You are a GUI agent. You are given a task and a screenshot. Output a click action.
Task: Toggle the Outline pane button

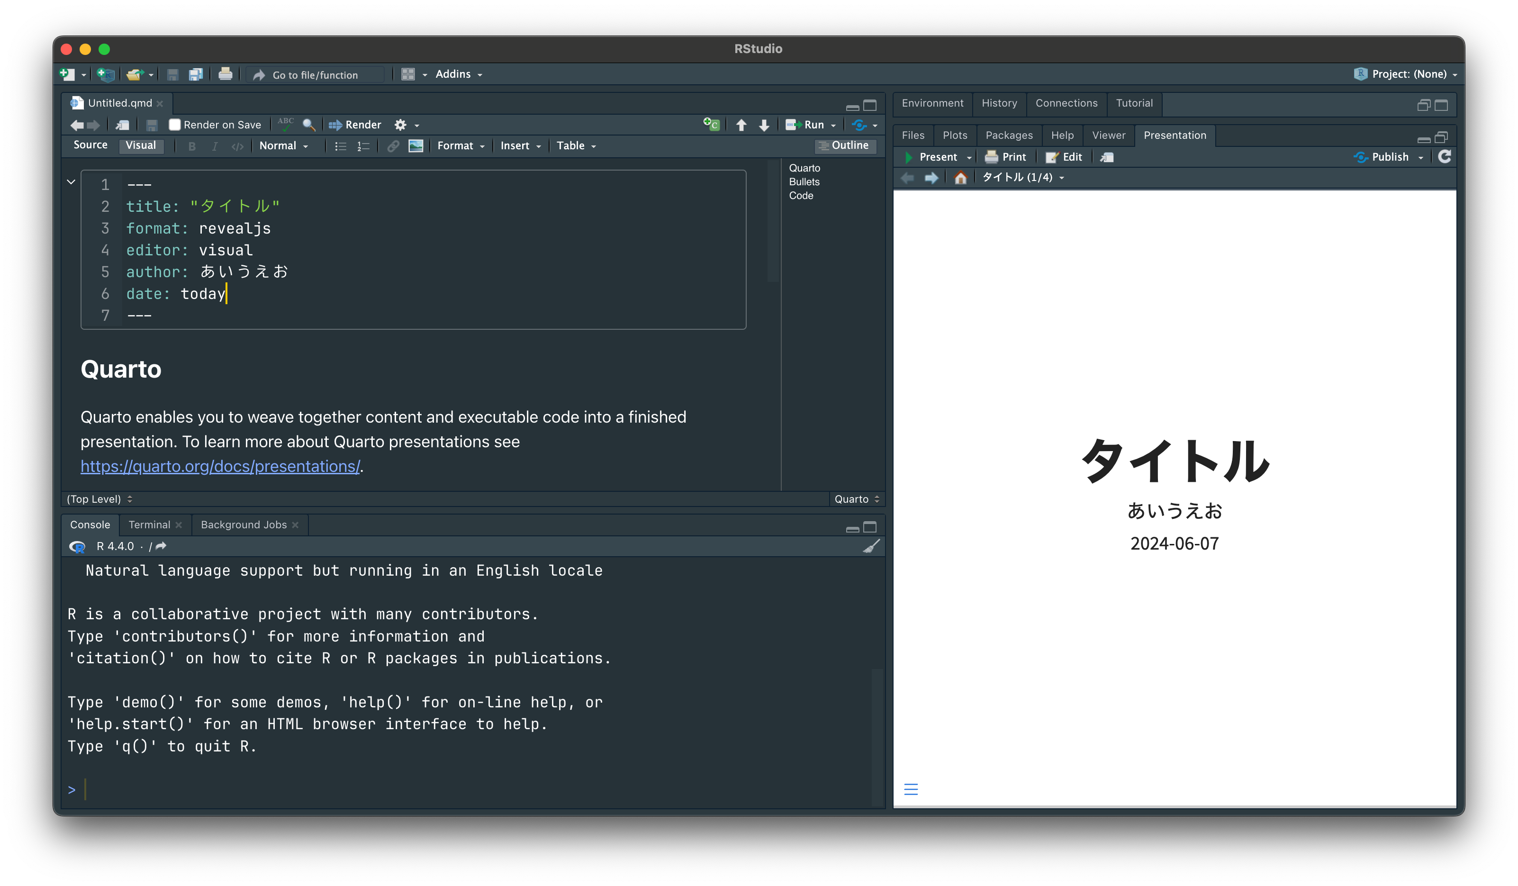click(845, 145)
